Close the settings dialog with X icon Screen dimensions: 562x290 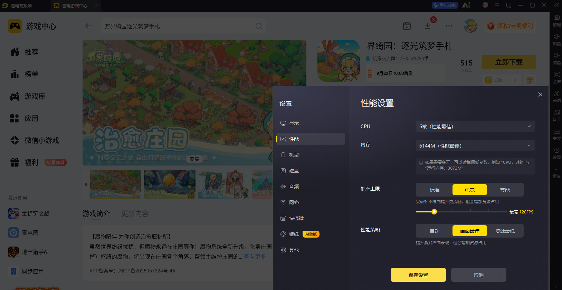pyautogui.click(x=540, y=94)
